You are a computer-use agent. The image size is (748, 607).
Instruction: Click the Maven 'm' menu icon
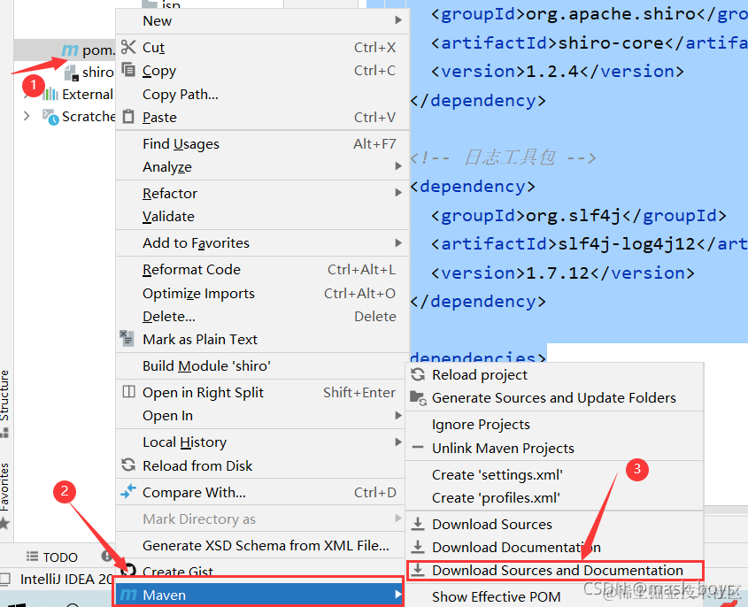(x=128, y=595)
